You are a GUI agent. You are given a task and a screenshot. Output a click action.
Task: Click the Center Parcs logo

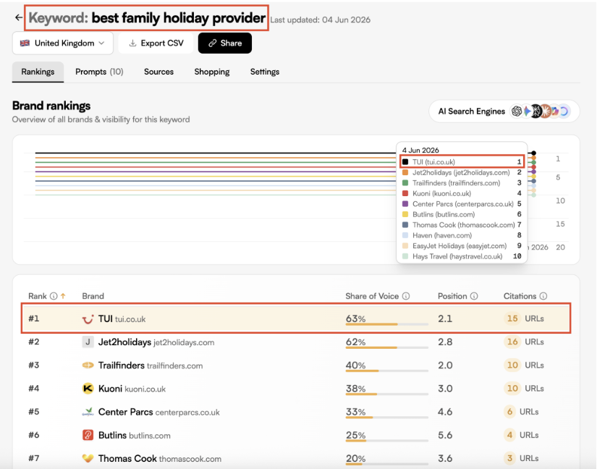coord(88,412)
